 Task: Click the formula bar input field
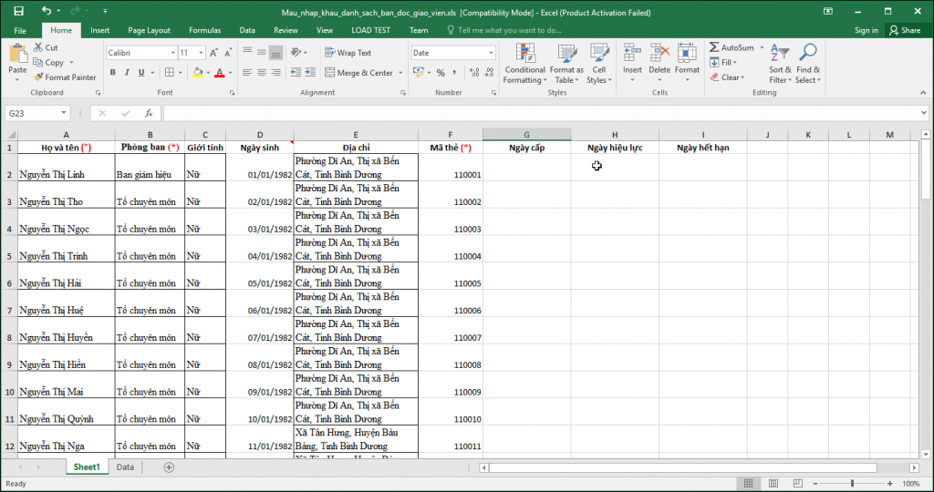click(x=538, y=113)
